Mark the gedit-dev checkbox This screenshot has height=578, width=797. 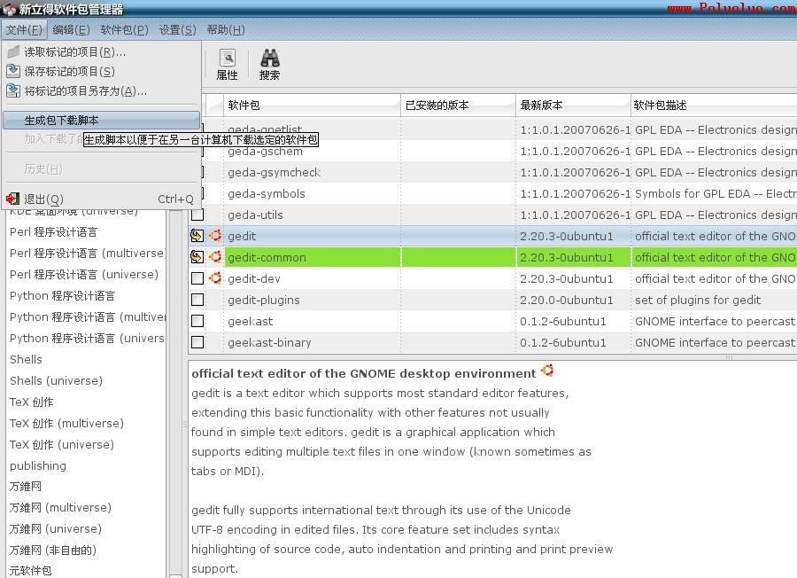pos(197,278)
